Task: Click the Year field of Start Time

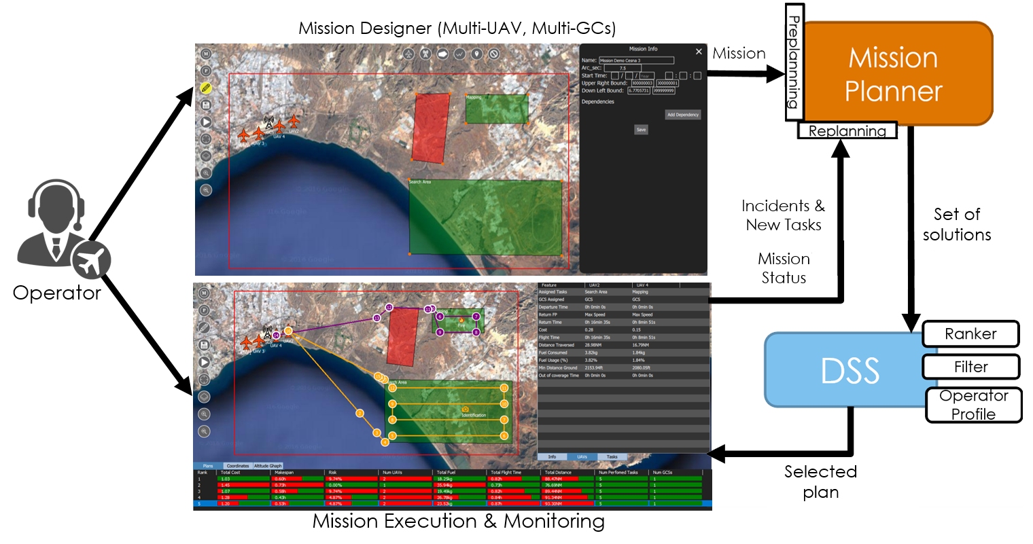Action: coord(646,75)
